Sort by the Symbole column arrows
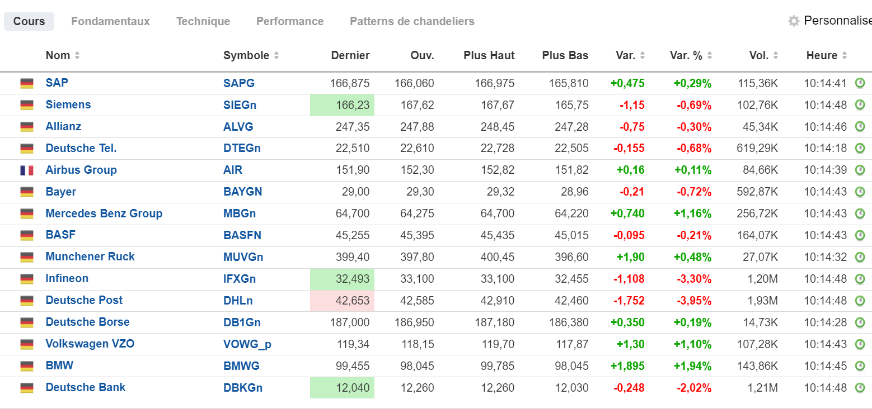872x409 pixels. 276,55
